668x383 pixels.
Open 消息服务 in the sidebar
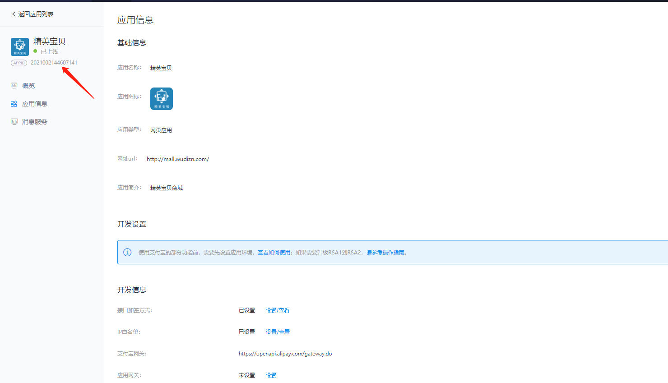coord(35,122)
